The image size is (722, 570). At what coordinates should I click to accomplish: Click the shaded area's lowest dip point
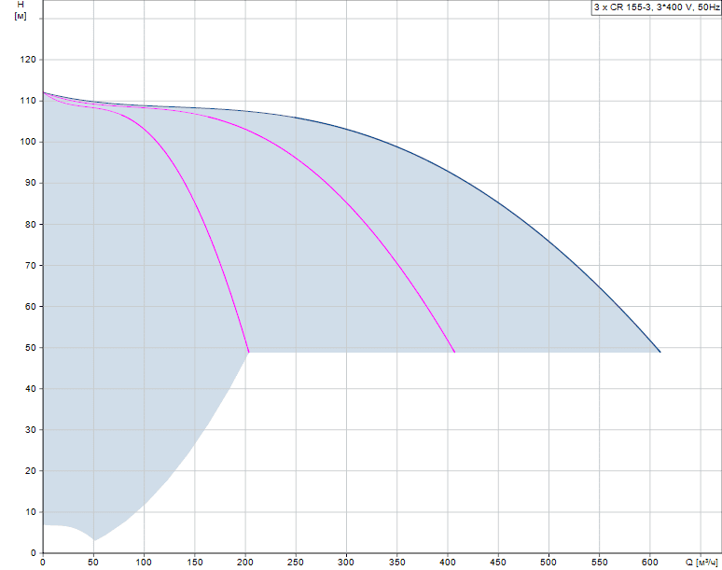[94, 540]
